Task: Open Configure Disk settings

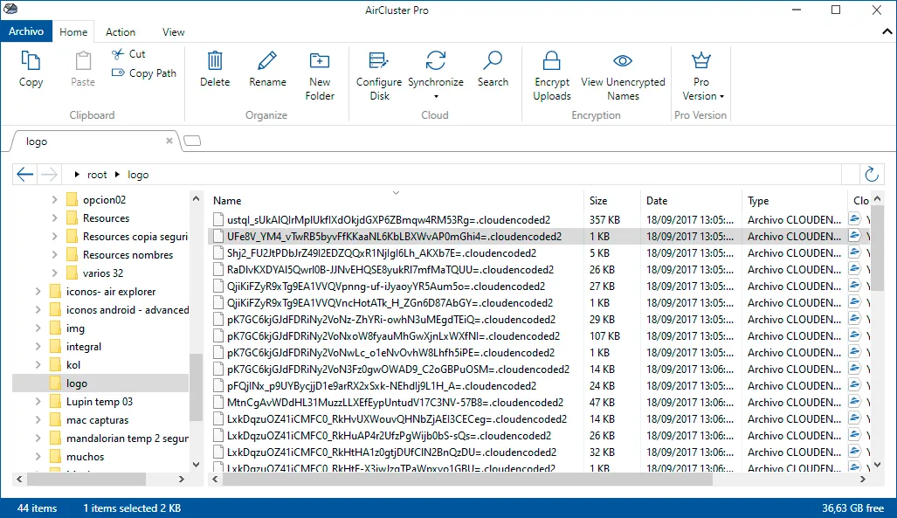Action: tap(379, 75)
